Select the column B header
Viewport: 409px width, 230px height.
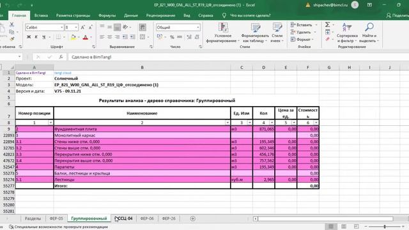click(142, 68)
